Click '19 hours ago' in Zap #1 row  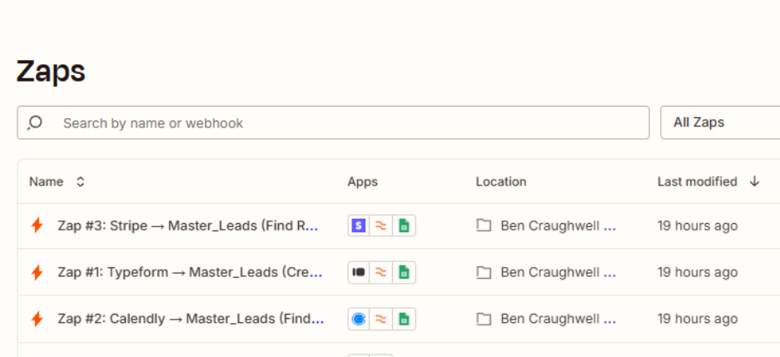tap(698, 272)
